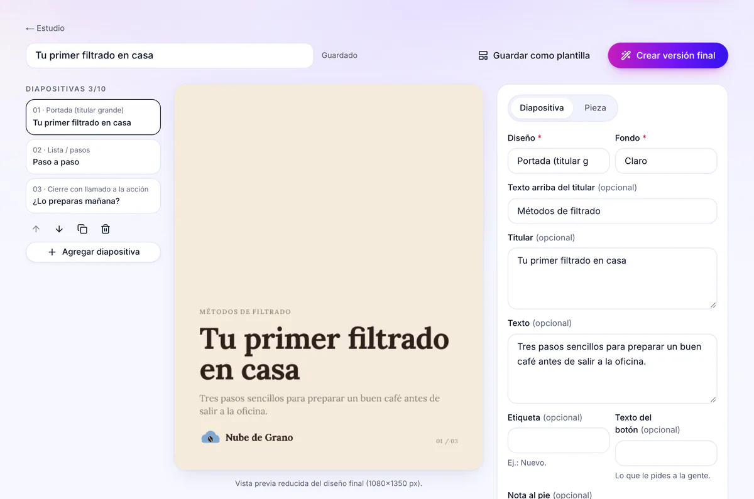Click the DIAPOSITIVAS 3/10 counter

click(x=66, y=89)
